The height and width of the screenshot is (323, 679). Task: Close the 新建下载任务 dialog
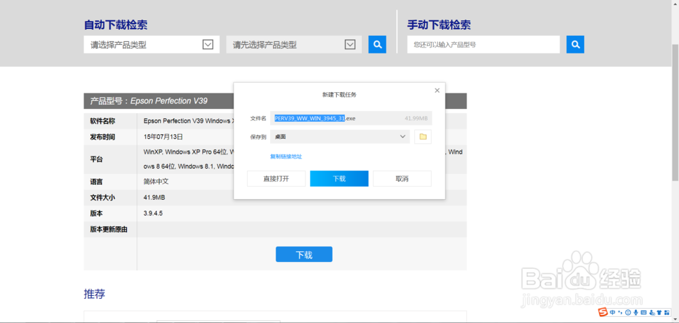[437, 90]
